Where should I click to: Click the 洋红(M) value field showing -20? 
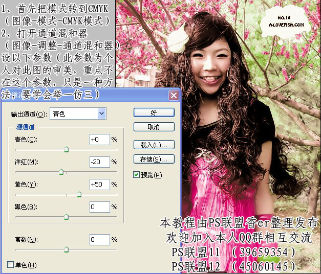coord(99,162)
